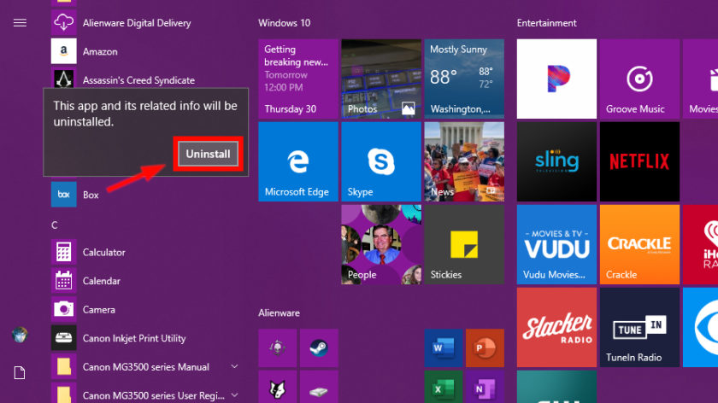Image resolution: width=718 pixels, height=403 pixels.
Task: Open the Word tile
Action: (444, 348)
